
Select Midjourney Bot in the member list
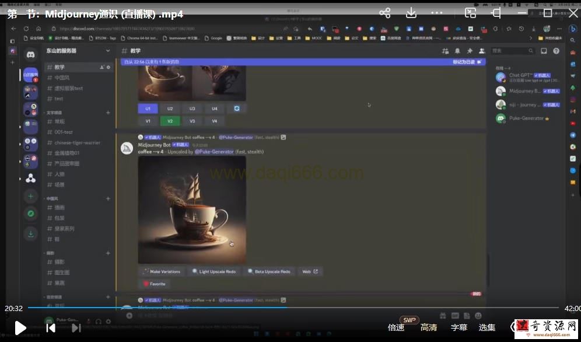[x=528, y=91]
